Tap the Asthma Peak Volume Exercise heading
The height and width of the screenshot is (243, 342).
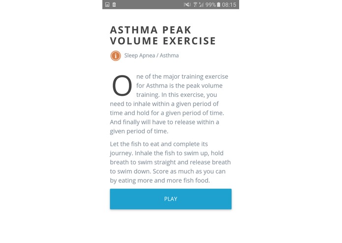pos(163,35)
